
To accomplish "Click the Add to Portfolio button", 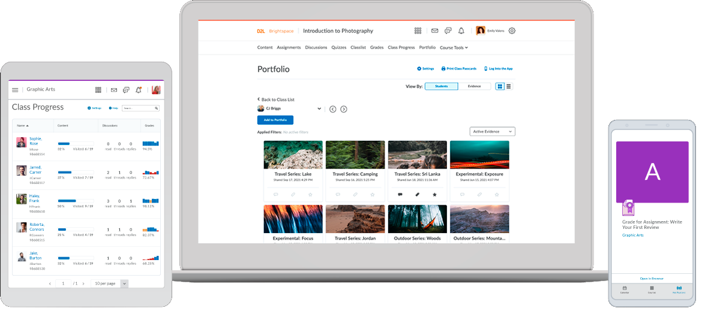I will point(275,120).
